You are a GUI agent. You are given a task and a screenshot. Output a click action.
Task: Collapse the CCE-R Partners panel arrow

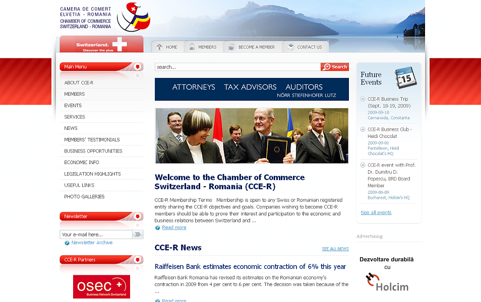coord(138,259)
